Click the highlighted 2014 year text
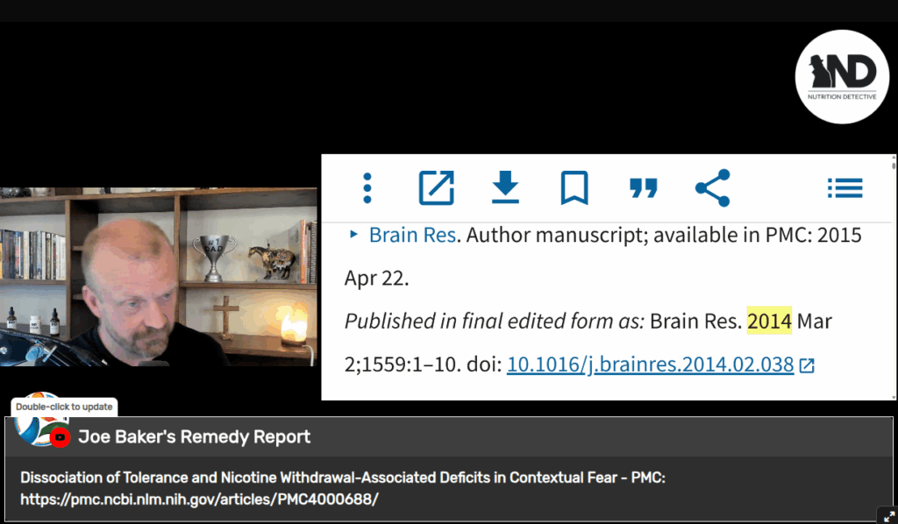The image size is (898, 524). pyautogui.click(x=769, y=321)
